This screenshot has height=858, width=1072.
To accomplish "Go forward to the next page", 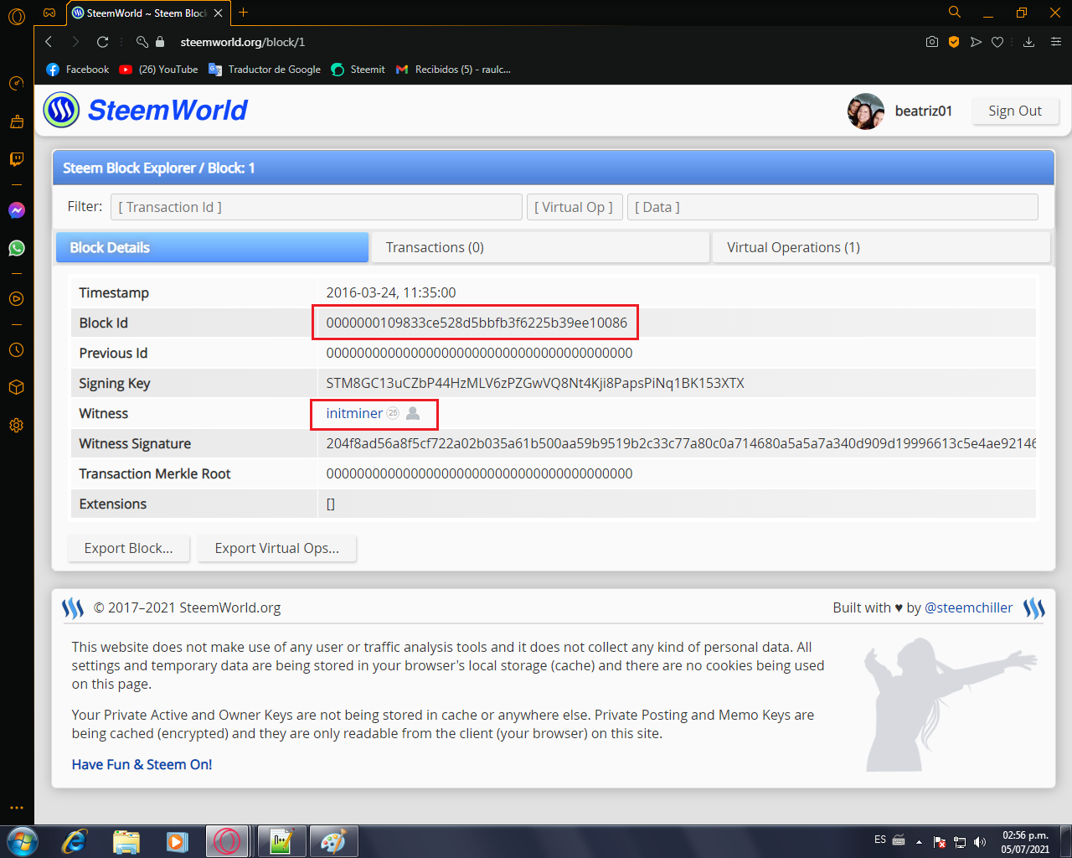I will click(x=75, y=42).
